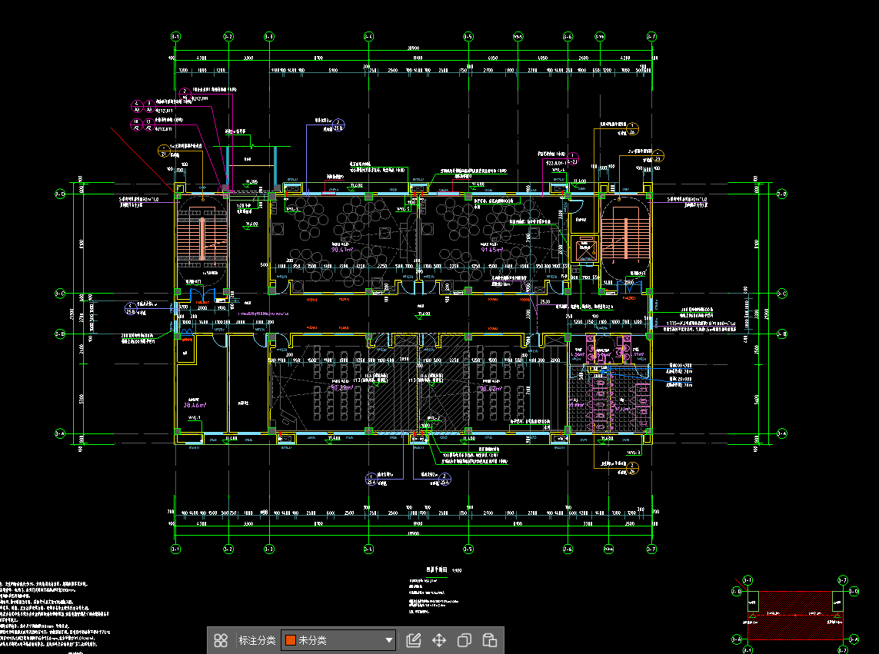This screenshot has height=654, width=879.
Task: Click the edit annotation pencil icon
Action: (x=413, y=640)
